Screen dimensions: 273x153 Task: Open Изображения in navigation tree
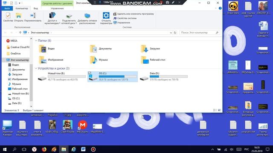point(18,79)
